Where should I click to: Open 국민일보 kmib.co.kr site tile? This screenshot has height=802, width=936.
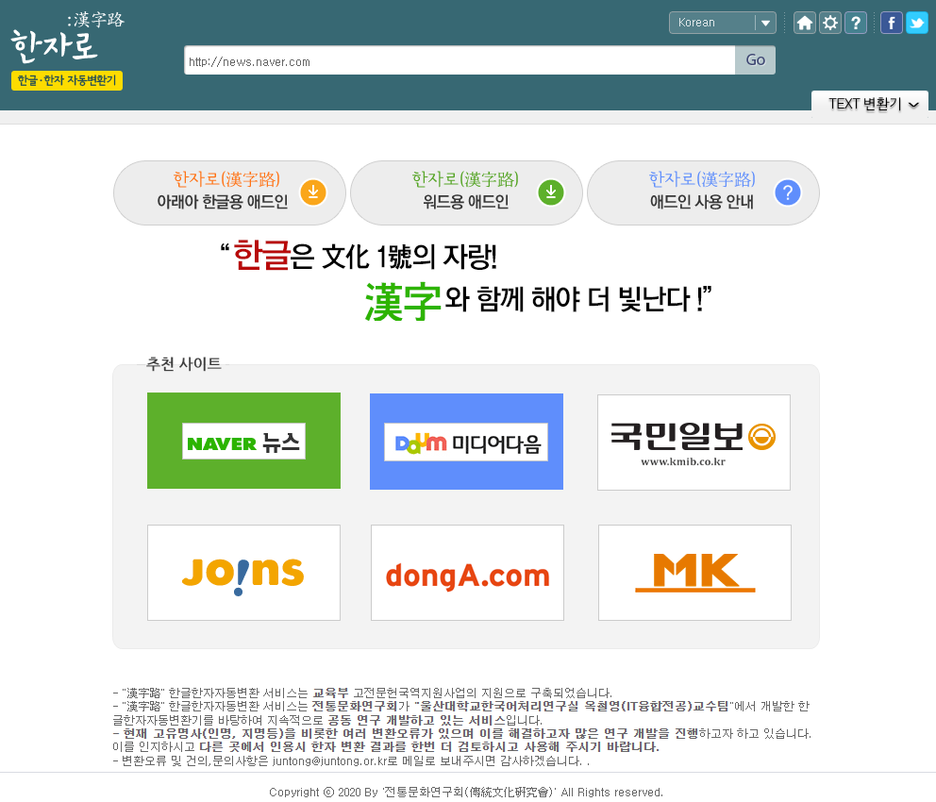pyautogui.click(x=694, y=443)
